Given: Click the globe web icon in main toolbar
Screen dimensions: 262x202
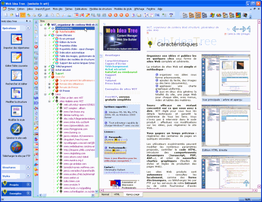Looking at the screenshot, I should point(40,15).
